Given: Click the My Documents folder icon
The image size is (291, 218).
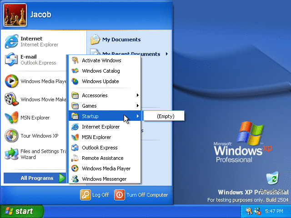Looking at the screenshot, I should (x=95, y=40).
